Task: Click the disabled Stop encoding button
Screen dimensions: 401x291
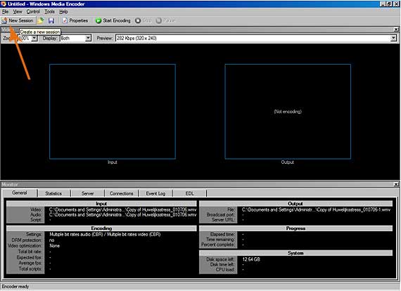Action: tap(144, 20)
